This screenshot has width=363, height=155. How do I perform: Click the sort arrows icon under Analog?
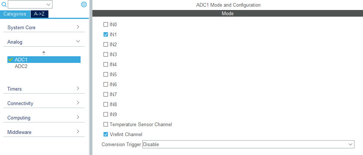click(44, 53)
